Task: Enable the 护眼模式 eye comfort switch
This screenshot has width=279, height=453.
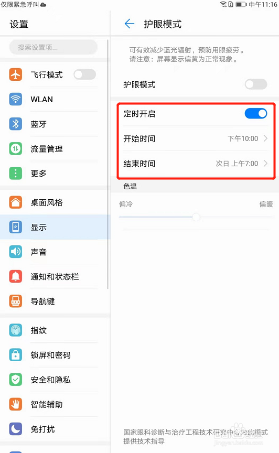Action: click(x=256, y=84)
